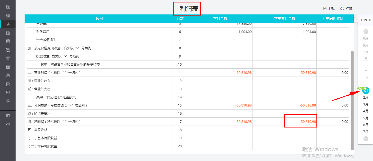
Task: Open the 2019.01 period selector
Action: click(365, 20)
